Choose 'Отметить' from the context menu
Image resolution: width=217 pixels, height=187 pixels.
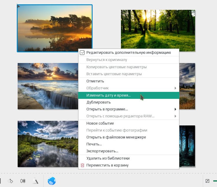(x=129, y=81)
